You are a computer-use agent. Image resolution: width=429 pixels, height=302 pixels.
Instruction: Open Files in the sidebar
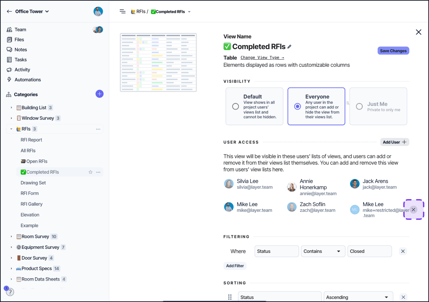coord(19,39)
